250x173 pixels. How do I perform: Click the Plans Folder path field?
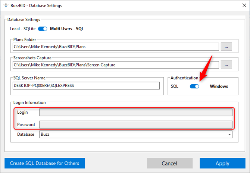tap(116, 47)
